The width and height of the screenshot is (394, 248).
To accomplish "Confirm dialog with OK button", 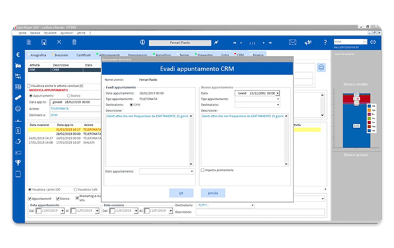I will (x=181, y=193).
